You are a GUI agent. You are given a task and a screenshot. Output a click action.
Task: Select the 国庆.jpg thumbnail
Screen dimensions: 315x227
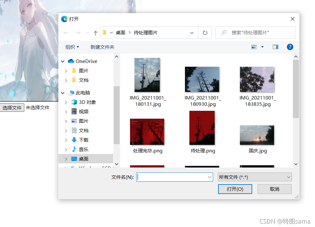pos(257,135)
